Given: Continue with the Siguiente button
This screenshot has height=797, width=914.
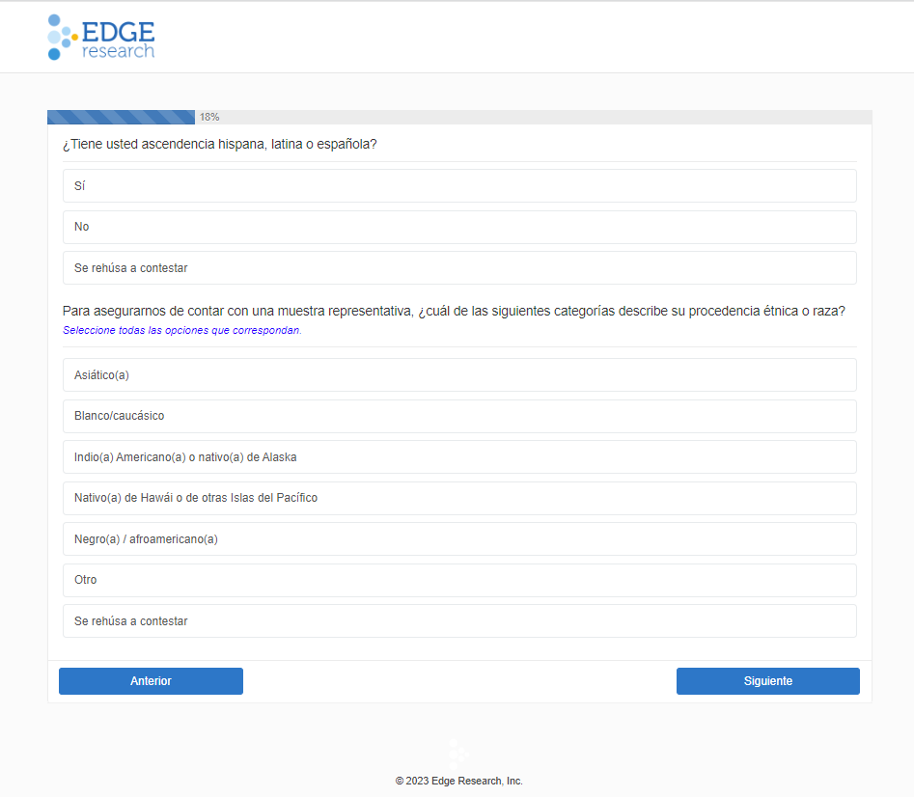Looking at the screenshot, I should pos(767,681).
